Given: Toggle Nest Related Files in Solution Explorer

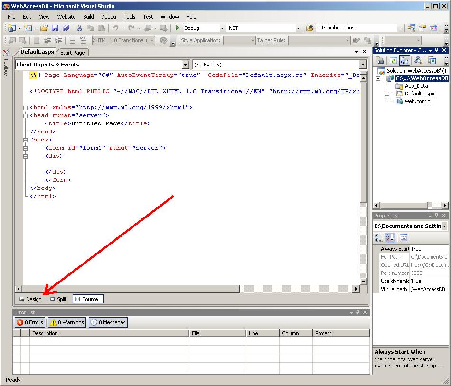Looking at the screenshot, I should [x=405, y=60].
